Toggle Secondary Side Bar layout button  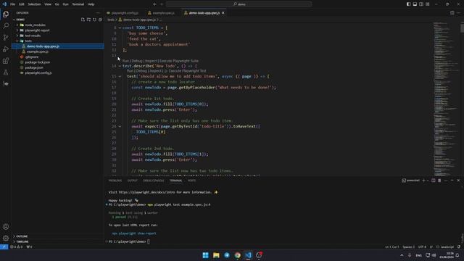[421, 4]
